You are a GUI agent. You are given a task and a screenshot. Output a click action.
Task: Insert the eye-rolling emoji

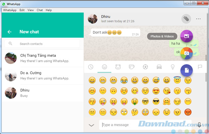[124, 112]
